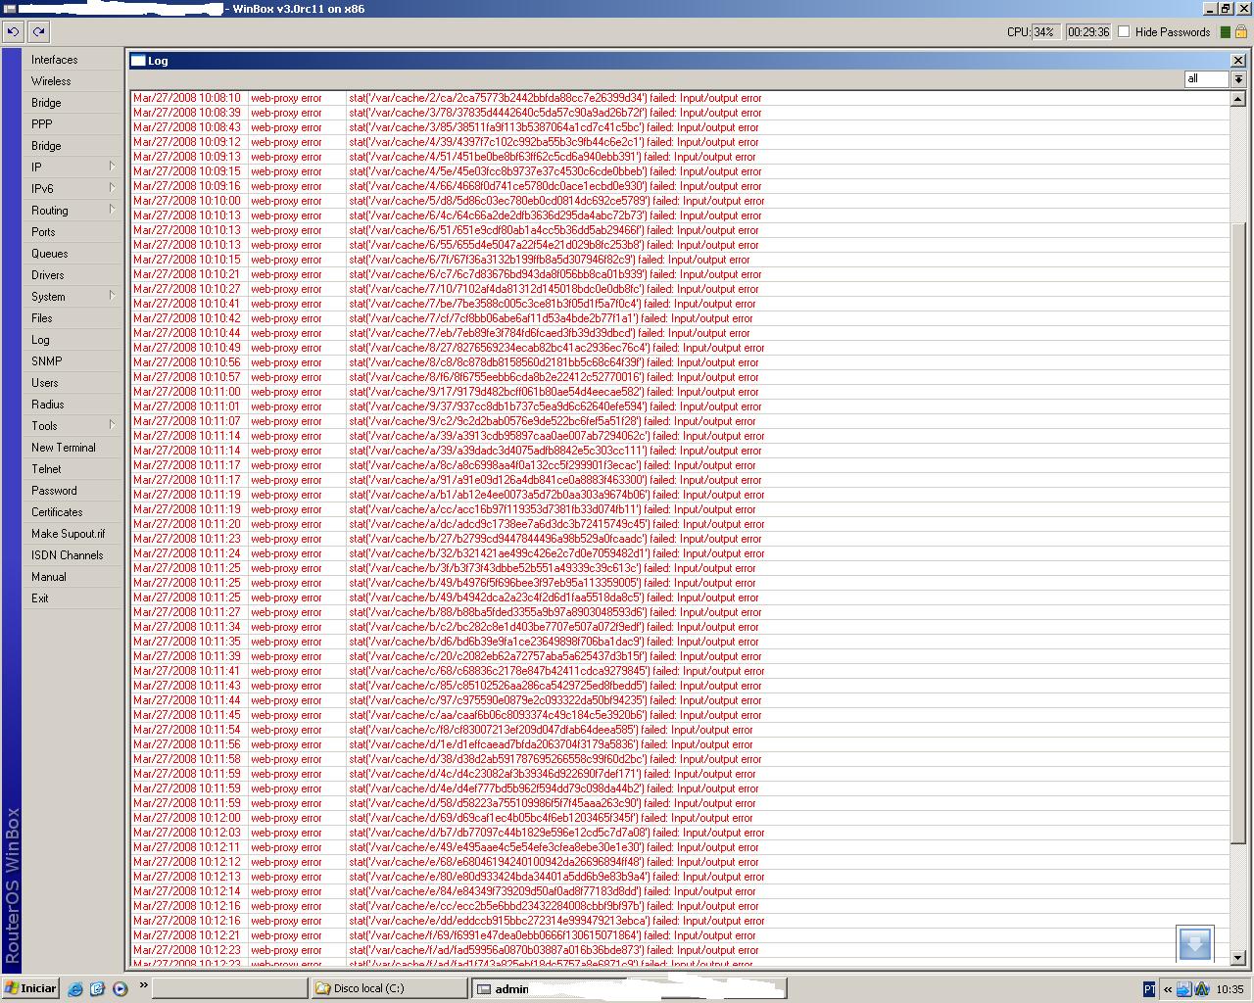This screenshot has width=1254, height=1003.
Task: Select Log in the sidebar menu
Action: [x=73, y=340]
